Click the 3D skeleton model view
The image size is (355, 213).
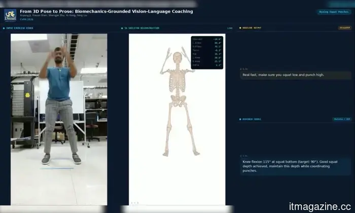point(177,119)
